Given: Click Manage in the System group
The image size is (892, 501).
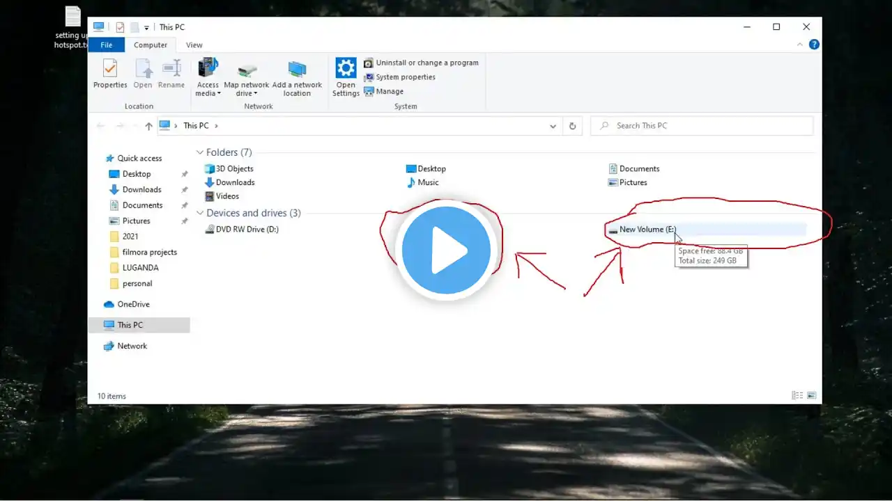Looking at the screenshot, I should pos(384,91).
